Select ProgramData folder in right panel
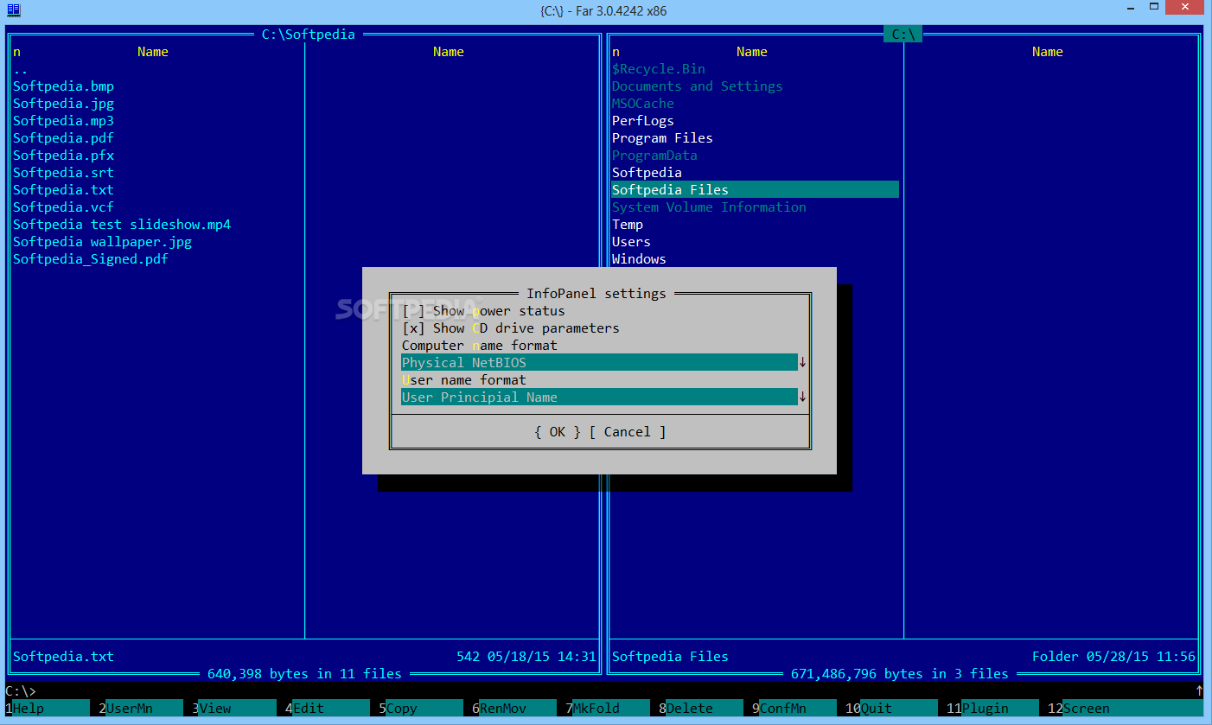The height and width of the screenshot is (725, 1212). [654, 156]
